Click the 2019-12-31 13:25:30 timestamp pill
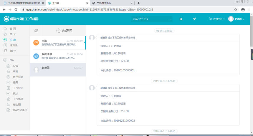253x136 pixels. point(164,81)
